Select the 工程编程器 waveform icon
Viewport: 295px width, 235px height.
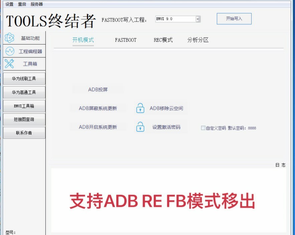(x=10, y=51)
